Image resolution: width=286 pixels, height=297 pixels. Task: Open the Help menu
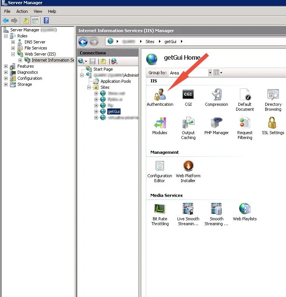52,11
